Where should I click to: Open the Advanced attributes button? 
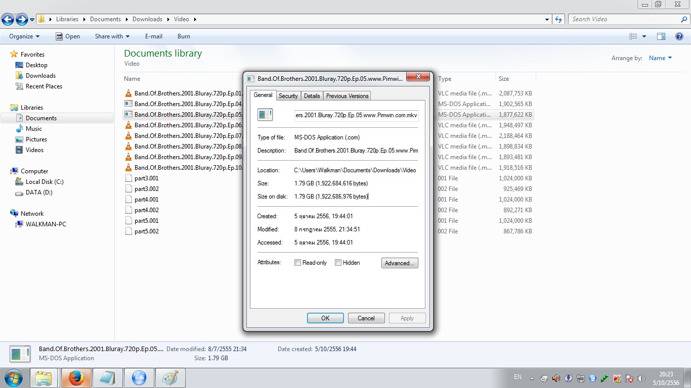coord(400,263)
